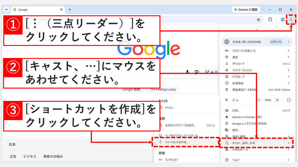This screenshot has width=298, height=167.
Task: Click the new tab plus icon
Action: 70,10
